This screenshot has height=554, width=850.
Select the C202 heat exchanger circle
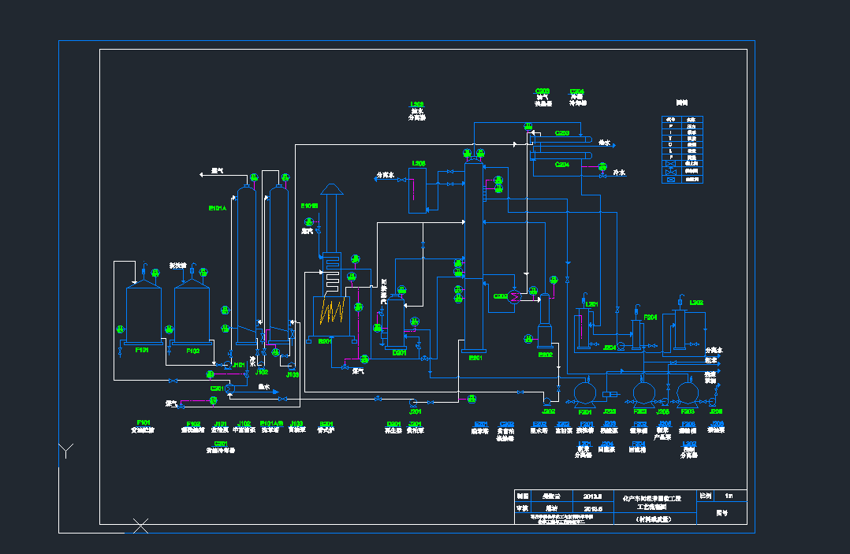(513, 297)
